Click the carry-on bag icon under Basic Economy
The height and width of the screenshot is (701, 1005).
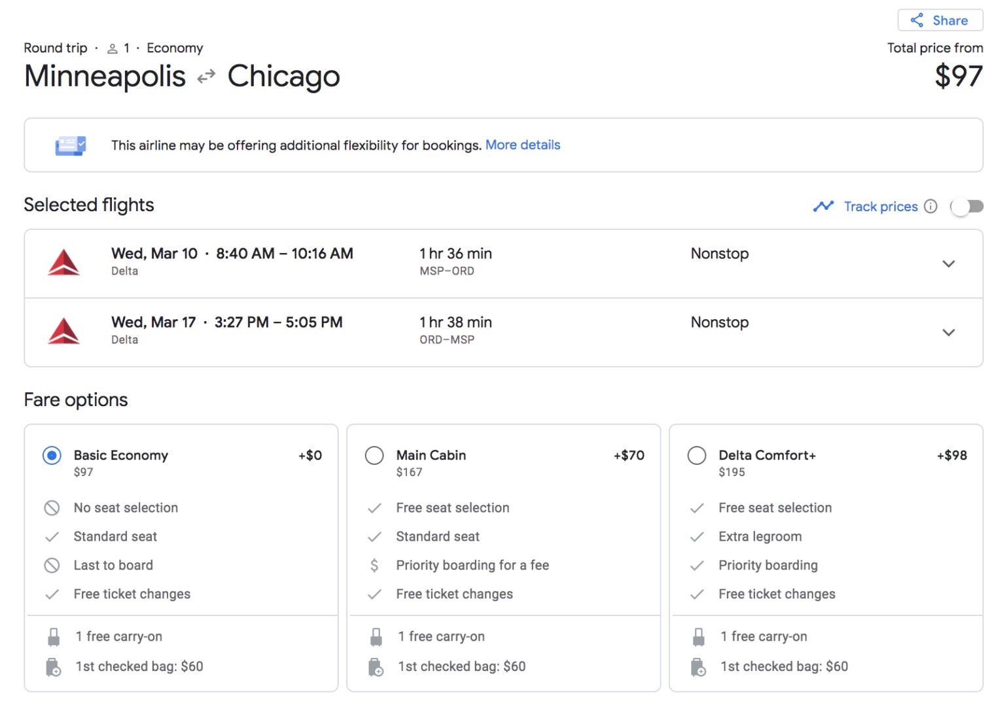[x=54, y=636]
